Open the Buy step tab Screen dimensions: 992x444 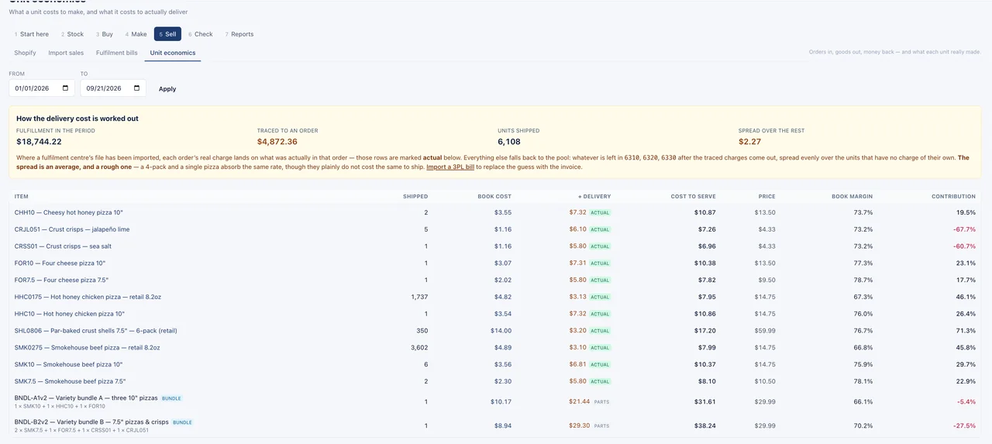click(105, 34)
